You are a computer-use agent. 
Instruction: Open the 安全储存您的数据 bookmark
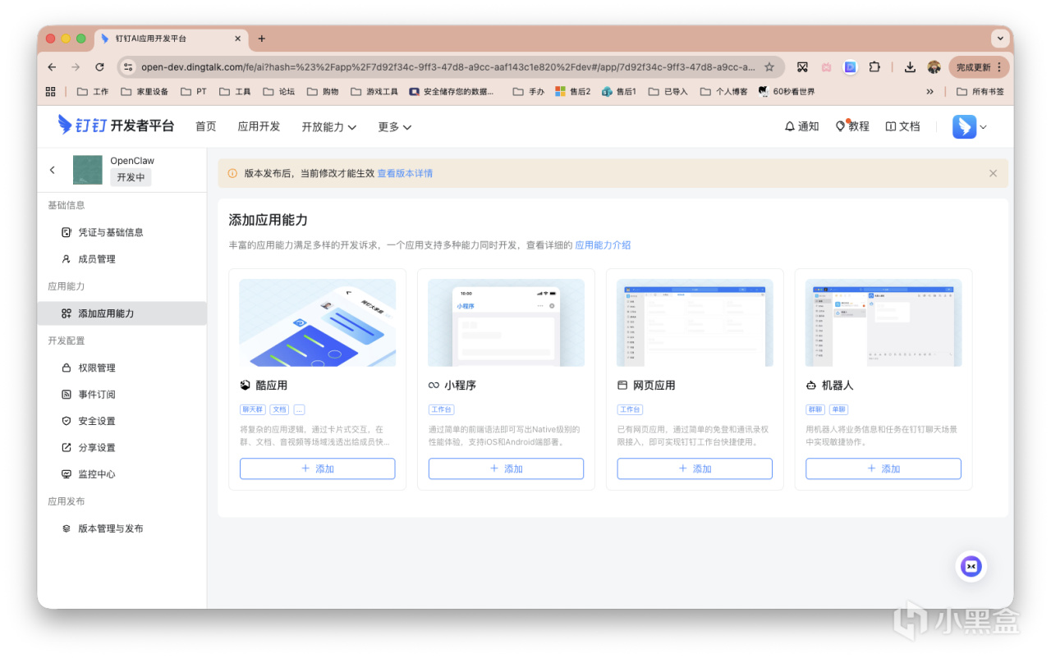point(452,92)
